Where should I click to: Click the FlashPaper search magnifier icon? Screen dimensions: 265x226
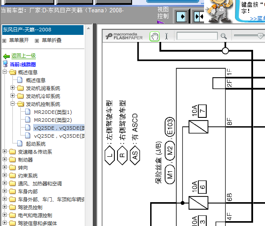(223, 36)
